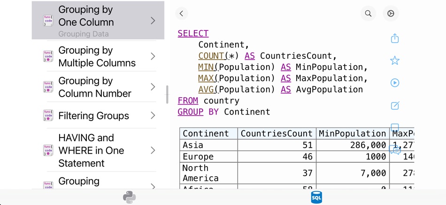Run the SQL query with play icon
The image size is (446, 205).
(x=395, y=83)
